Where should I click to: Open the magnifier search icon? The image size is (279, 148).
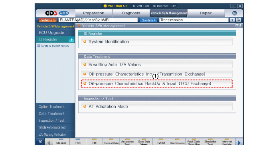[234, 13]
